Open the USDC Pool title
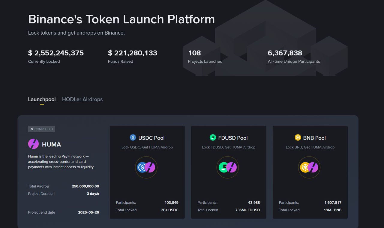 coord(151,138)
